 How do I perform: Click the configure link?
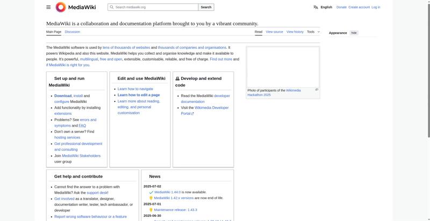coord(62,102)
